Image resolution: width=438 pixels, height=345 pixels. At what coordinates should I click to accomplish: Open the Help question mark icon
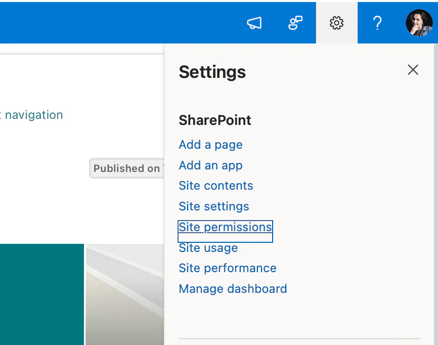click(377, 23)
